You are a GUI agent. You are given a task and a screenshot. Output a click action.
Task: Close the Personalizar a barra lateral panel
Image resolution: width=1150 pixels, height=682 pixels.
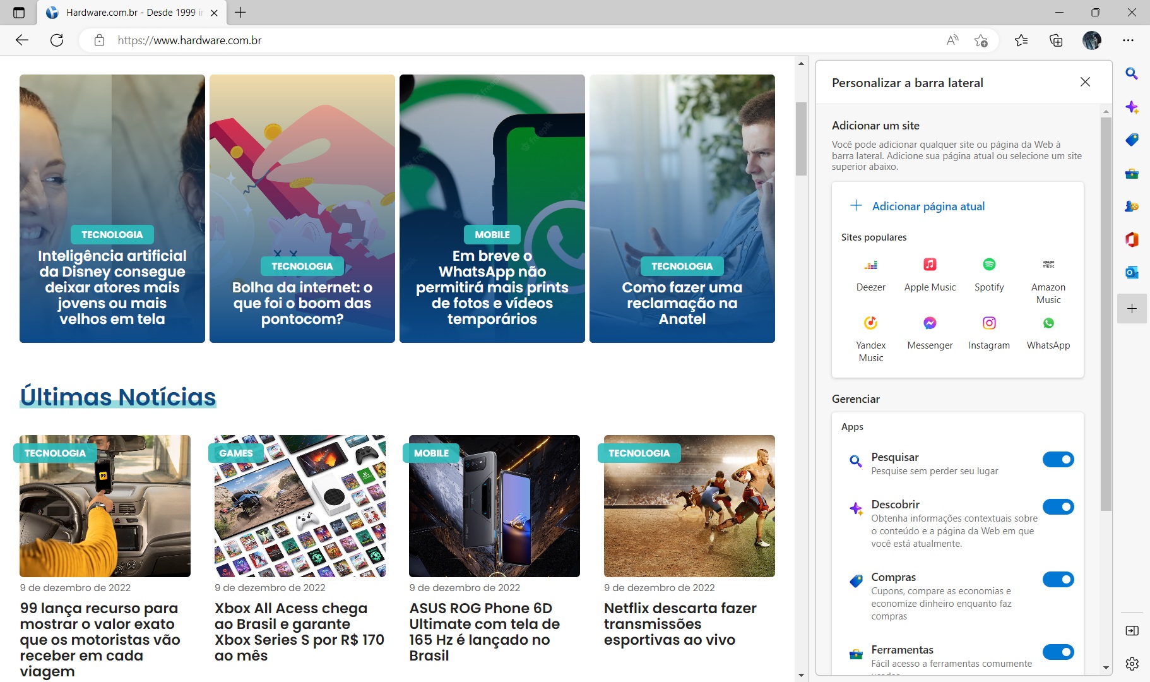coord(1085,82)
